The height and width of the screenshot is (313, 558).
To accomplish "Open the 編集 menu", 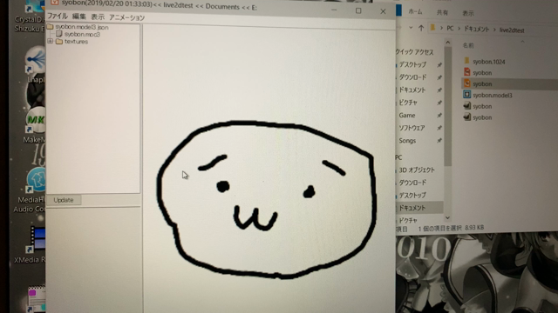I will tap(78, 17).
